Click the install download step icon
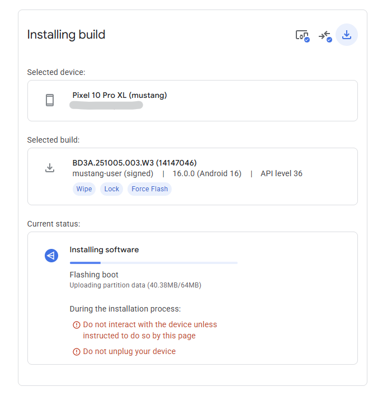The height and width of the screenshot is (396, 373). tap(347, 35)
